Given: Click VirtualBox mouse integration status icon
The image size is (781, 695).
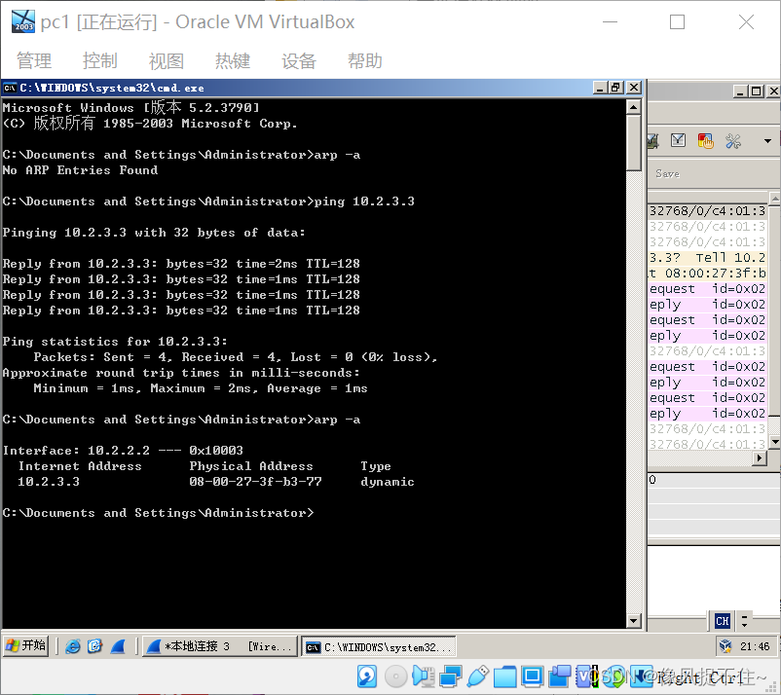Looking at the screenshot, I should point(614,677).
